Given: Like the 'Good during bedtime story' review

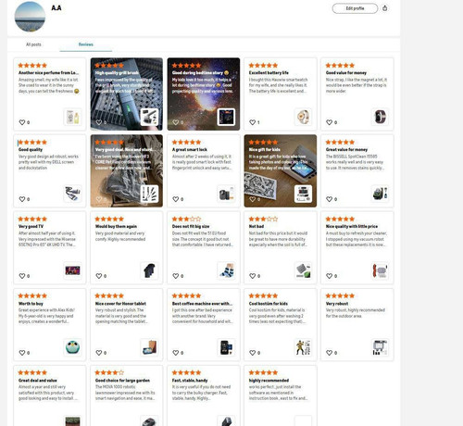Looking at the screenshot, I should [x=176, y=122].
